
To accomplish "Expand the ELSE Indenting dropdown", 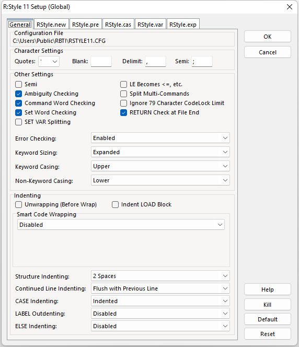I will pos(160,326).
